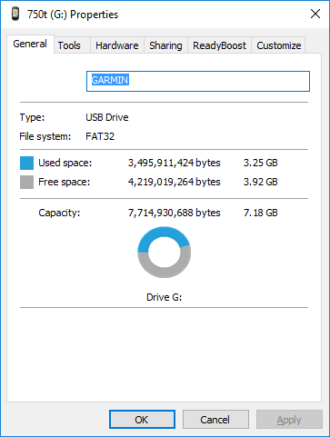The height and width of the screenshot is (437, 330).
Task: Select the General tab
Action: pos(30,44)
